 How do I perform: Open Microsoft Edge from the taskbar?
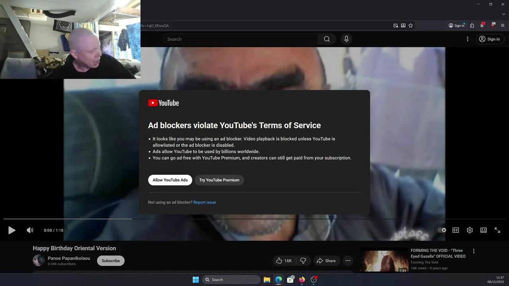coord(278,280)
